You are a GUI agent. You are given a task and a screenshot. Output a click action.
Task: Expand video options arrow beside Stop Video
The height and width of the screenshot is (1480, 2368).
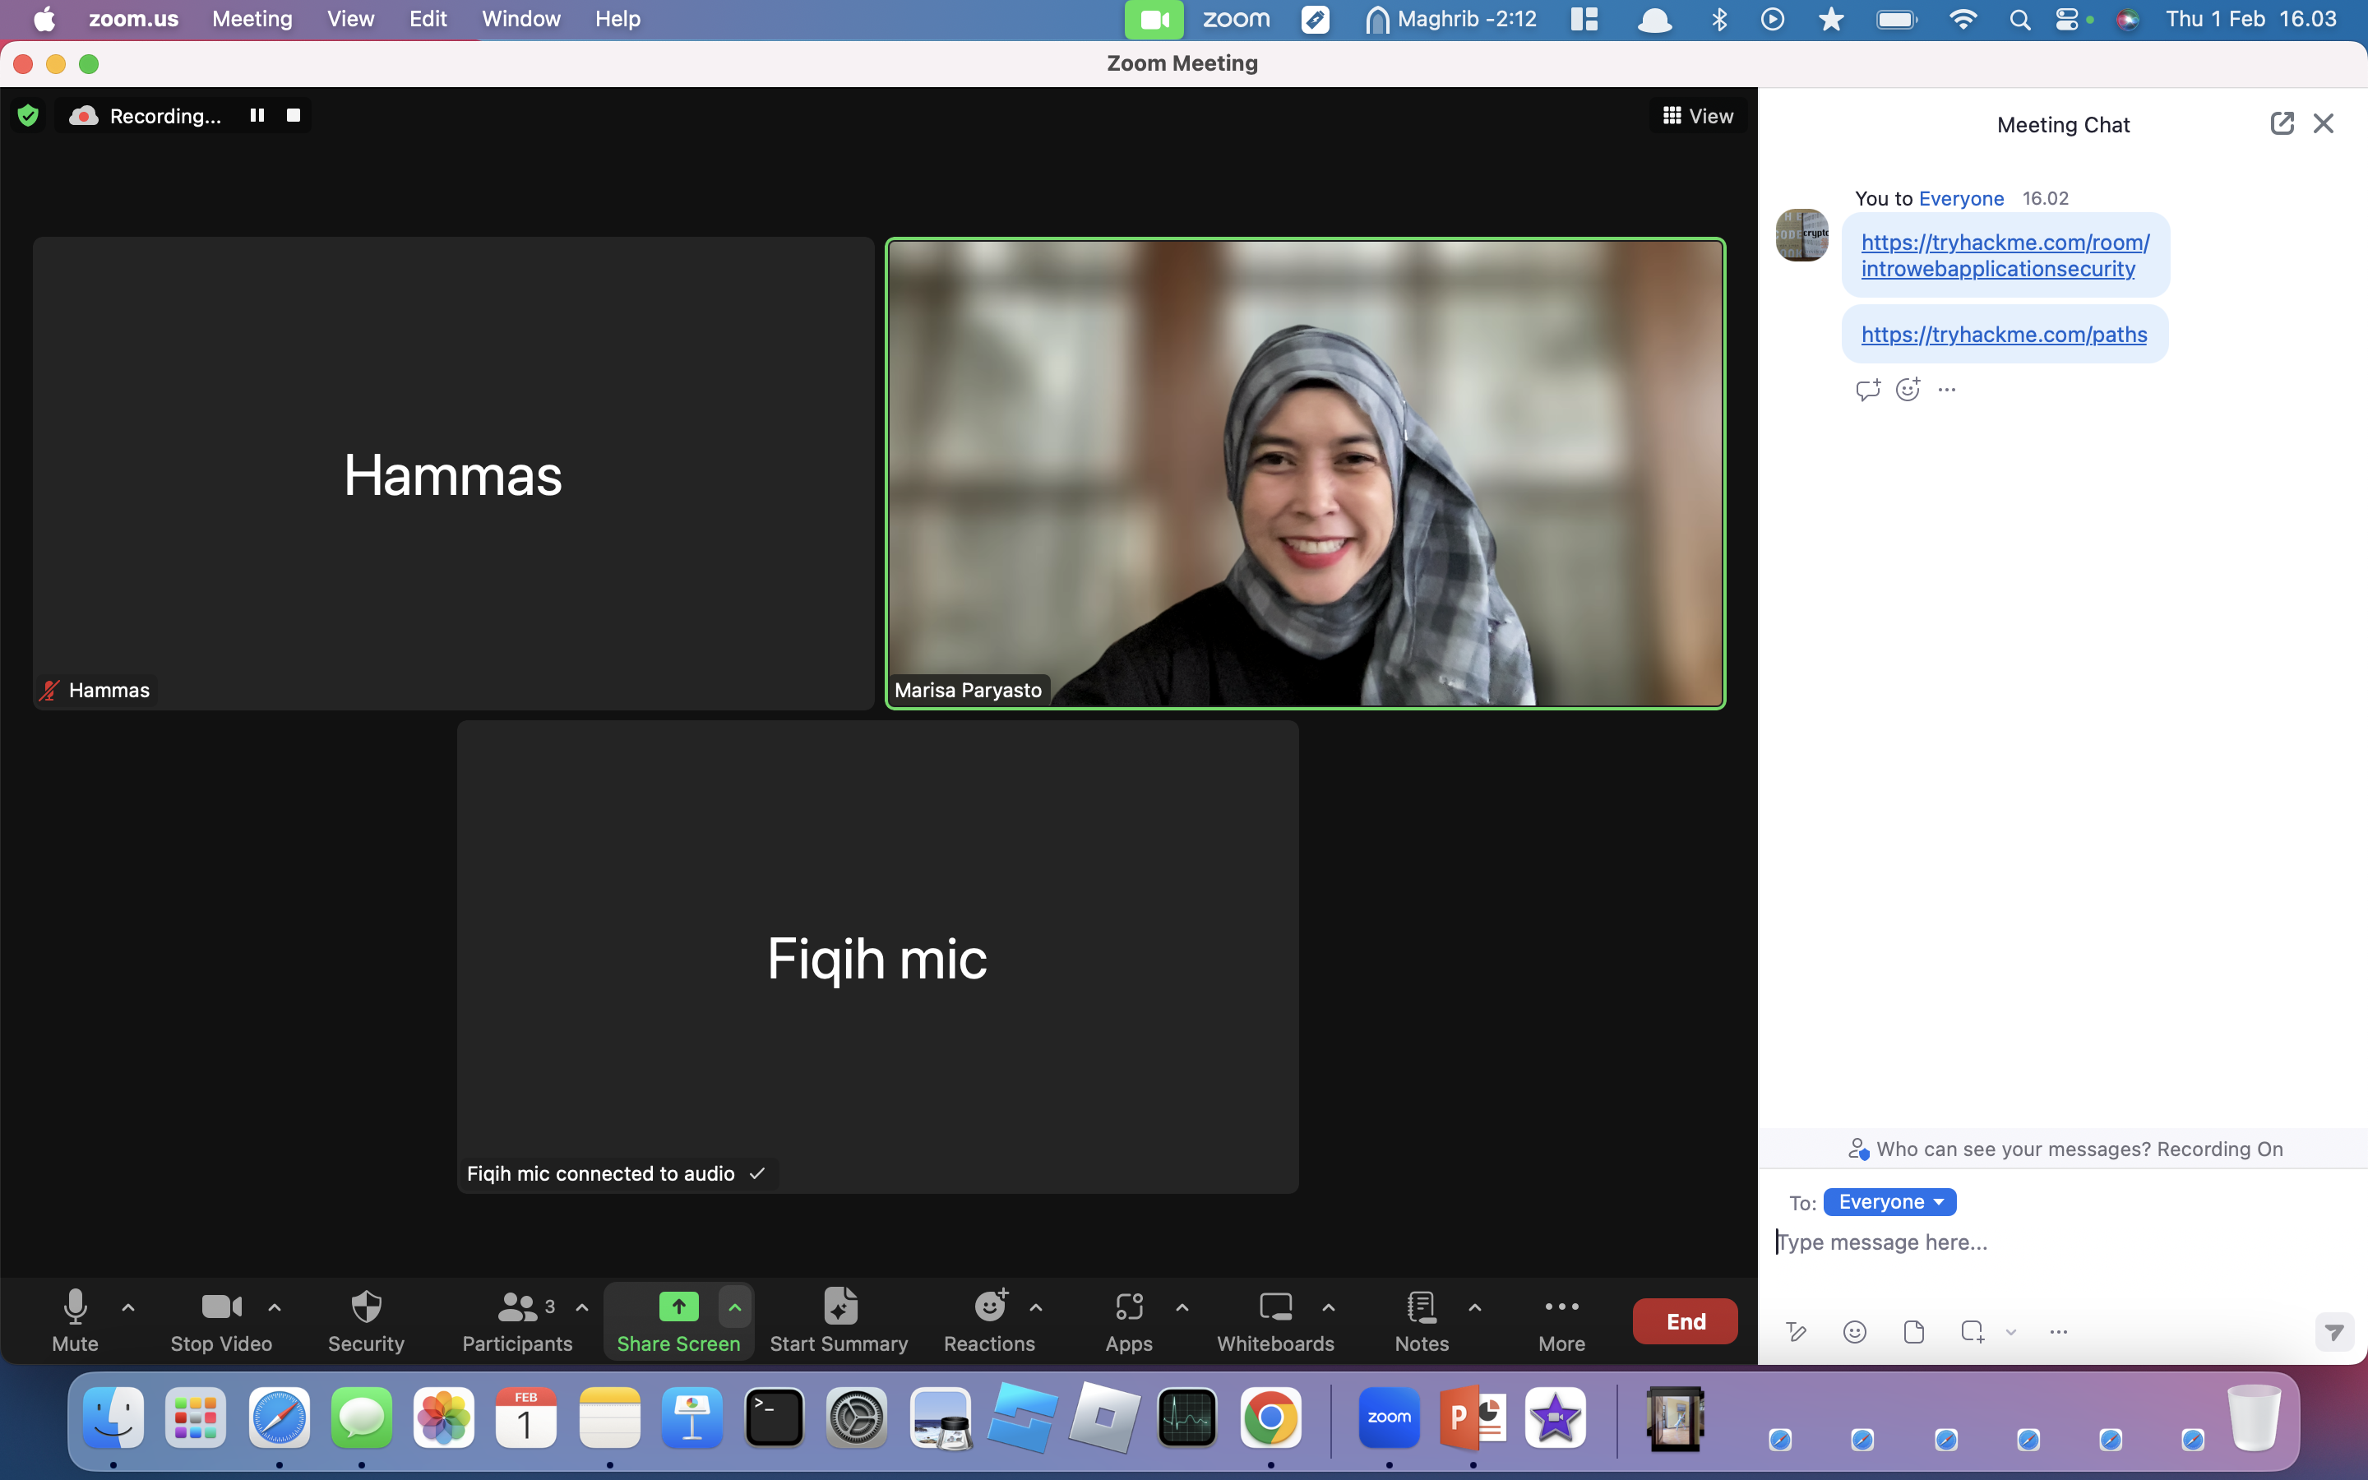[275, 1307]
